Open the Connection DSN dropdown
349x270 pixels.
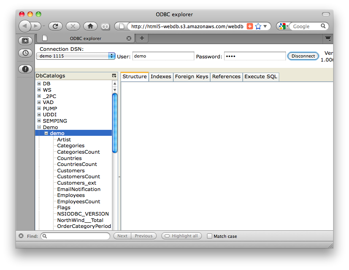click(x=111, y=56)
